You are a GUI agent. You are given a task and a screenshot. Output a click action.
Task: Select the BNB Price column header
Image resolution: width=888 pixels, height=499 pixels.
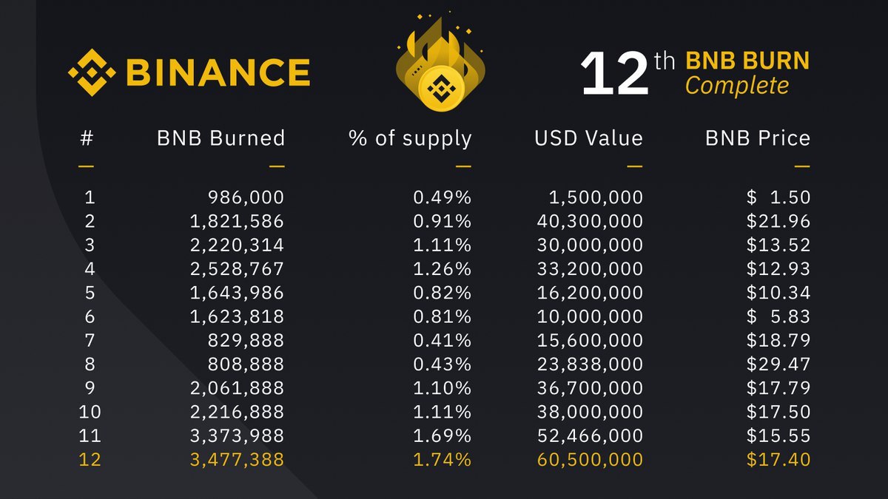(758, 138)
